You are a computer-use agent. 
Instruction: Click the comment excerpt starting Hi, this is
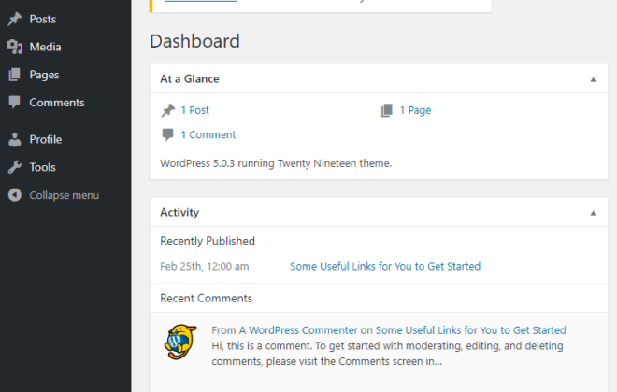(x=388, y=354)
